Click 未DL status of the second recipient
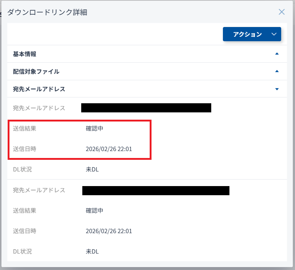 [x=92, y=251]
